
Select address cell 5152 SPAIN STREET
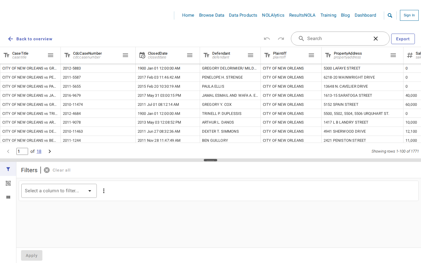tap(362, 105)
